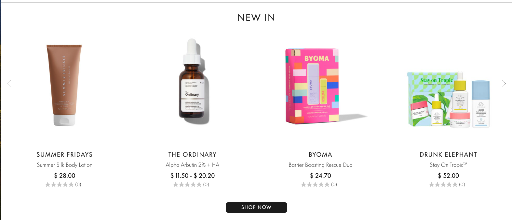The height and width of the screenshot is (220, 512).
Task: Select Summer Silk Body Lotion product name
Action: point(64,165)
